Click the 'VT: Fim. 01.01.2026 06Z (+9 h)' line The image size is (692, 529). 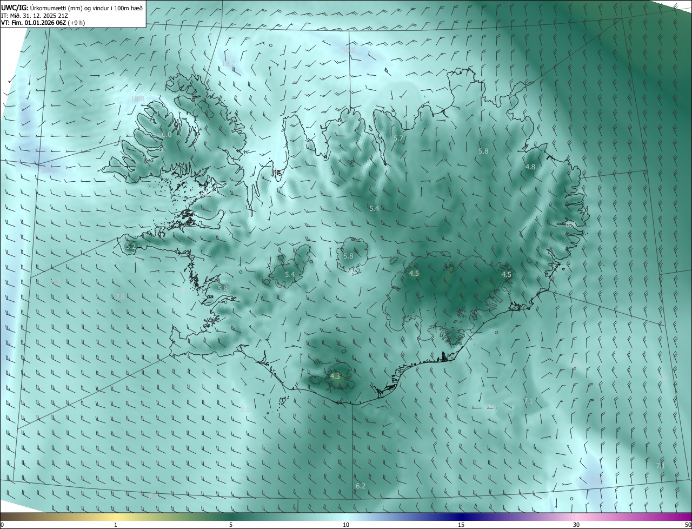pyautogui.click(x=43, y=23)
